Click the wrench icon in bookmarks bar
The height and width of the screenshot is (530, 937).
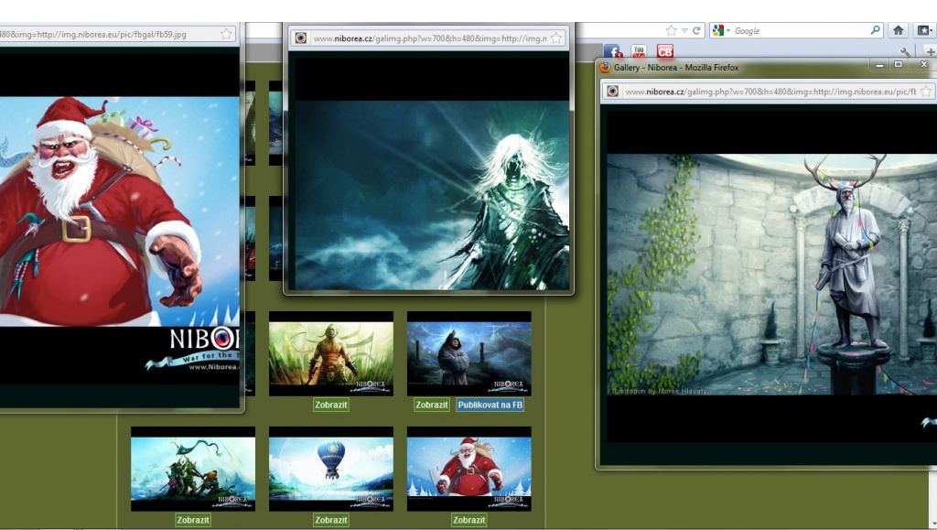click(905, 52)
